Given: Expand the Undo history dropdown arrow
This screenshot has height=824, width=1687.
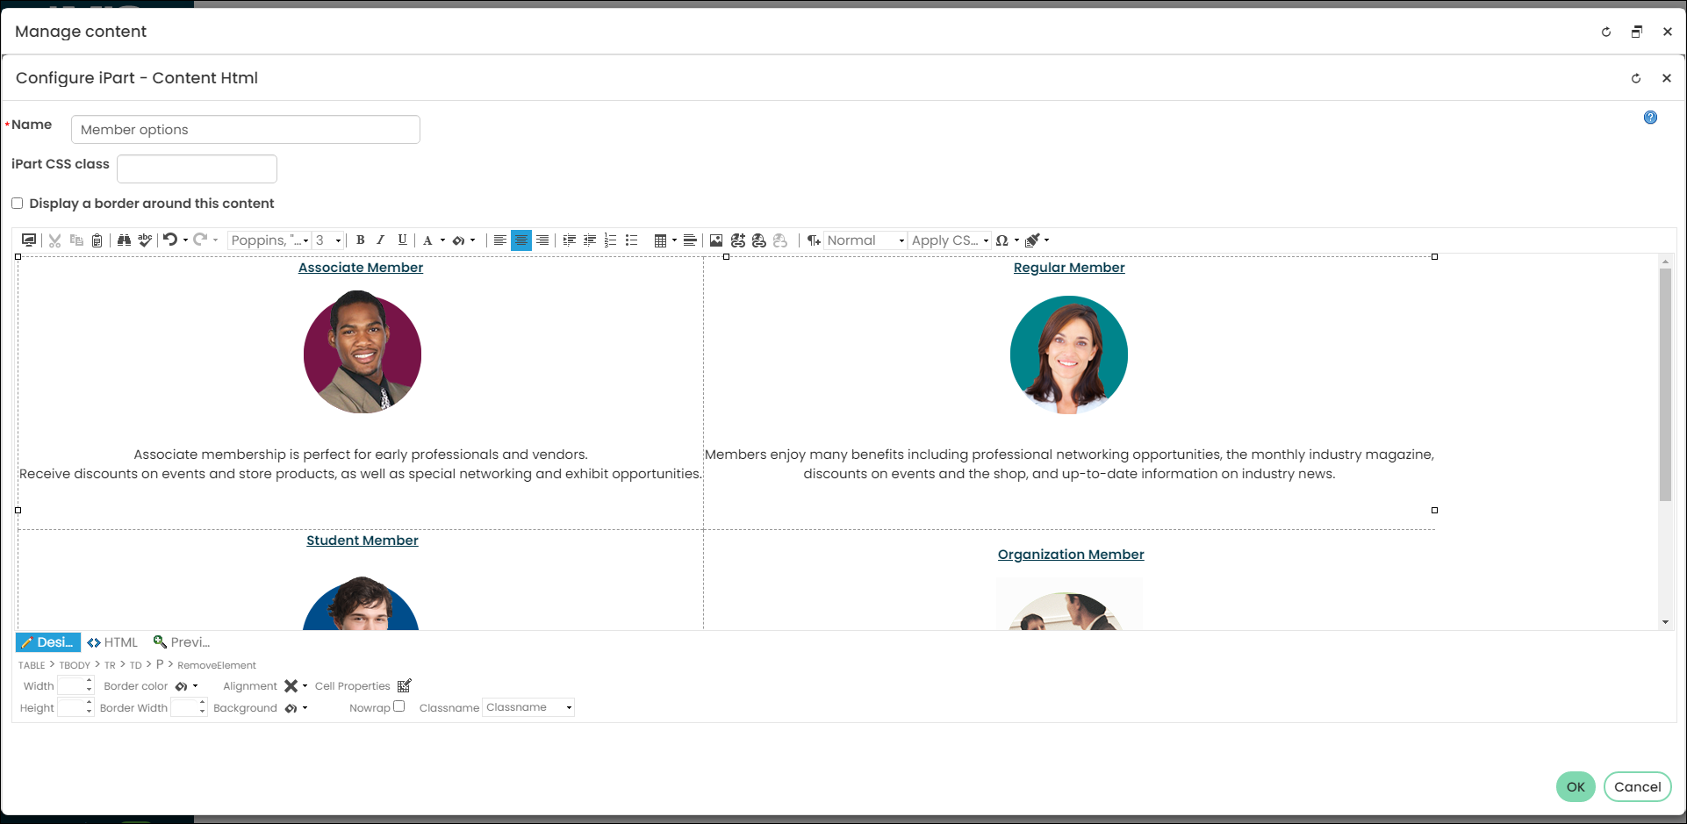Looking at the screenshot, I should point(185,240).
